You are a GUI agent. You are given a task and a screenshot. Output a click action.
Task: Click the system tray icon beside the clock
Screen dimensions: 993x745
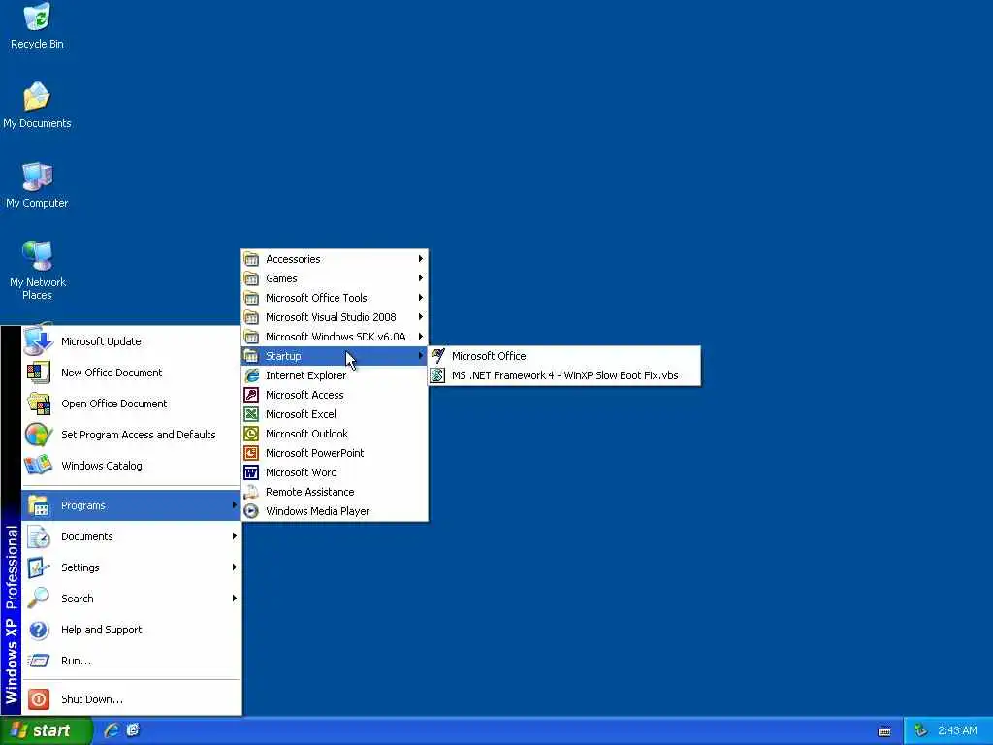[920, 731]
